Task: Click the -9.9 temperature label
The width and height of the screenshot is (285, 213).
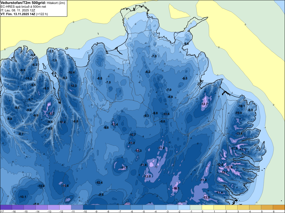Action: tap(23, 70)
